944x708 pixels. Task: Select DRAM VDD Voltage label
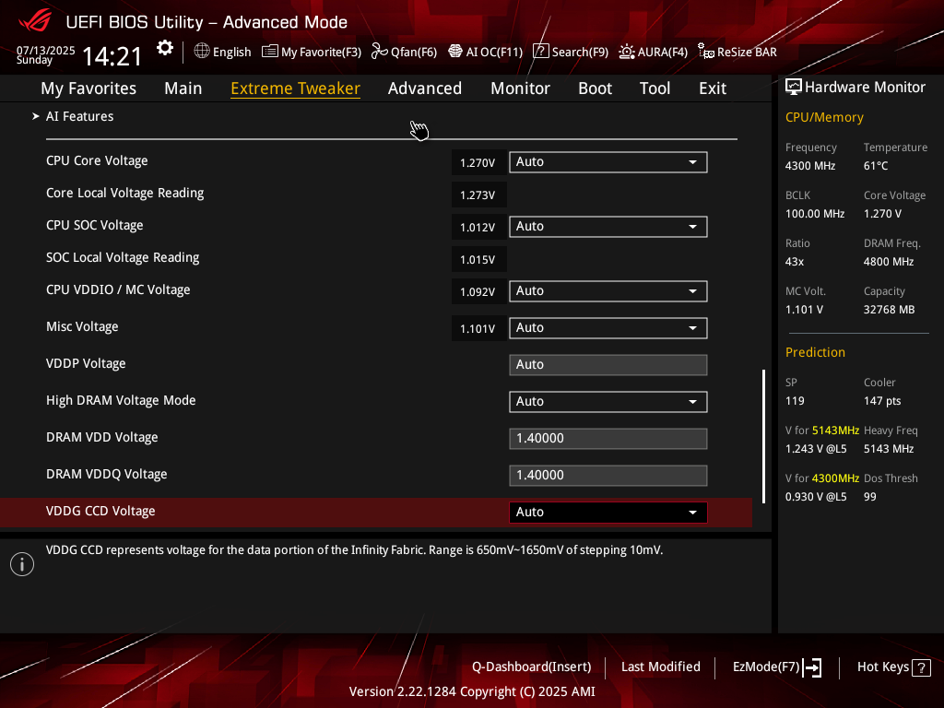coord(101,438)
